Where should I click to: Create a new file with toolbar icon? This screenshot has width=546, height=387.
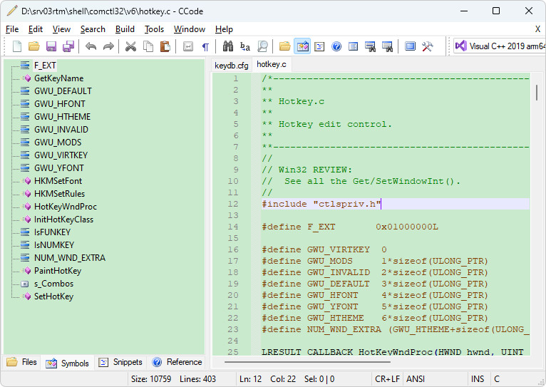[17, 46]
